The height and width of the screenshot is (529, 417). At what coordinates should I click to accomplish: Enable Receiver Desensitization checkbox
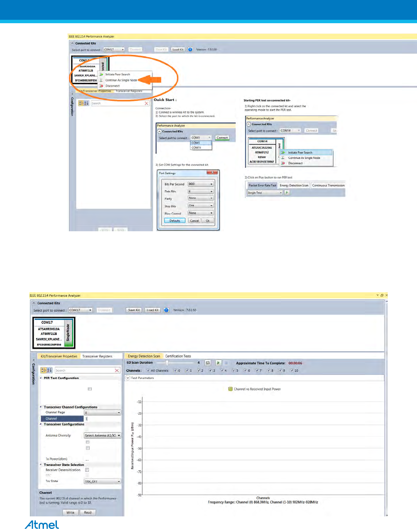tap(87, 470)
